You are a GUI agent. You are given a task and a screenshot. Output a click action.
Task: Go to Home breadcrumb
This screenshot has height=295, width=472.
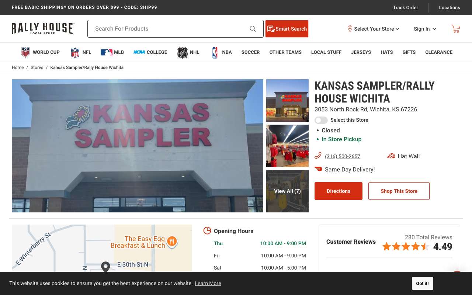point(18,67)
